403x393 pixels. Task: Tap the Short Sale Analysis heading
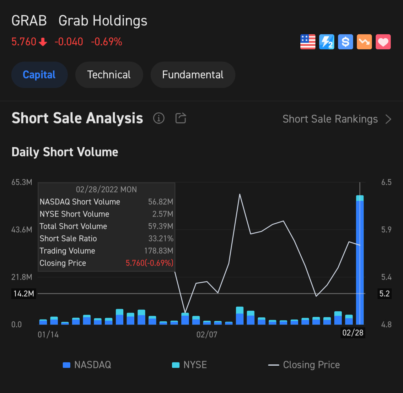(77, 118)
